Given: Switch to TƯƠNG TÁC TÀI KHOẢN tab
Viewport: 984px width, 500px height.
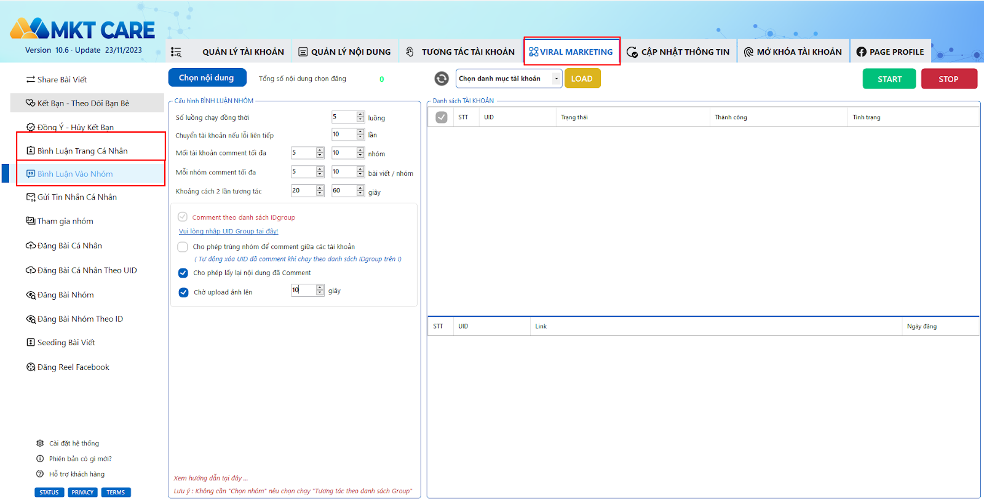Looking at the screenshot, I should 461,52.
